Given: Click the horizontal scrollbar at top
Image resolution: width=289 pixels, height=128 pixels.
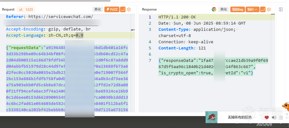Looking at the screenshot, I should [55, 1].
